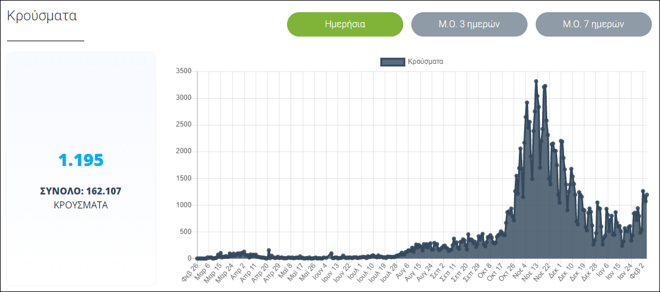The height and width of the screenshot is (292, 660).
Task: Click the small spike data point near Απρ 20
Action: 268,250
